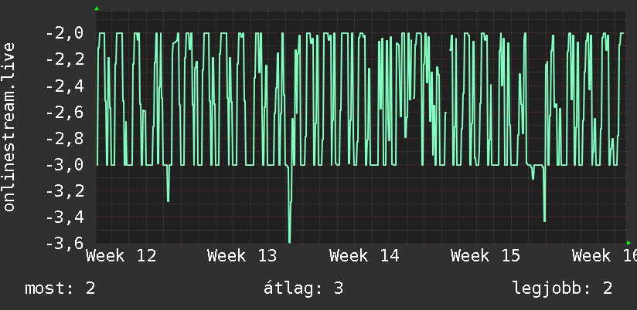Click the 'átlag: 3' statistic
Screen dimensions: 637x310
(x=304, y=288)
